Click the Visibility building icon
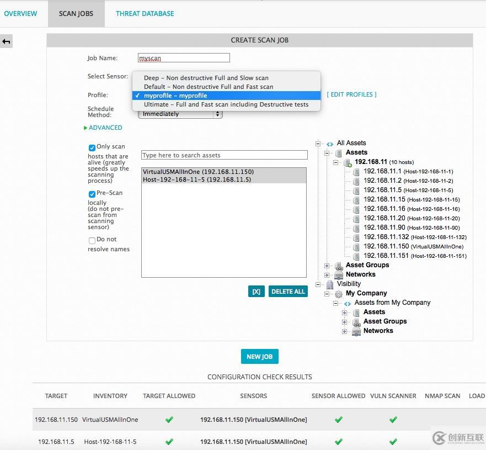Viewport: 486px width, 450px height. coord(330,284)
